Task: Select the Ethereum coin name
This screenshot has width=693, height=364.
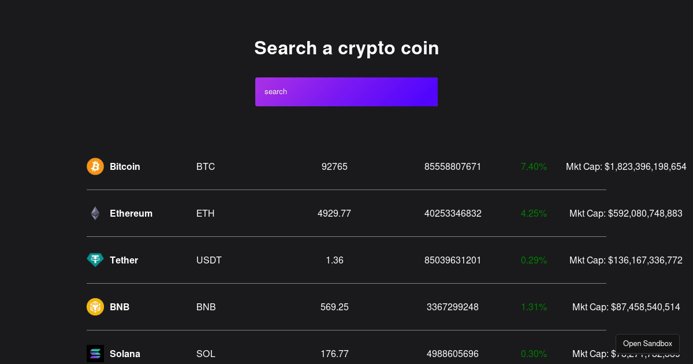Action: point(131,213)
